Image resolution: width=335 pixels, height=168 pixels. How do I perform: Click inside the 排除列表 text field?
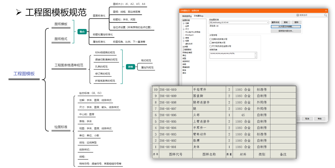pos(231,55)
